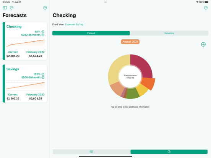
Task: Tap the $2,804.23 current balance
Action: coord(13,56)
